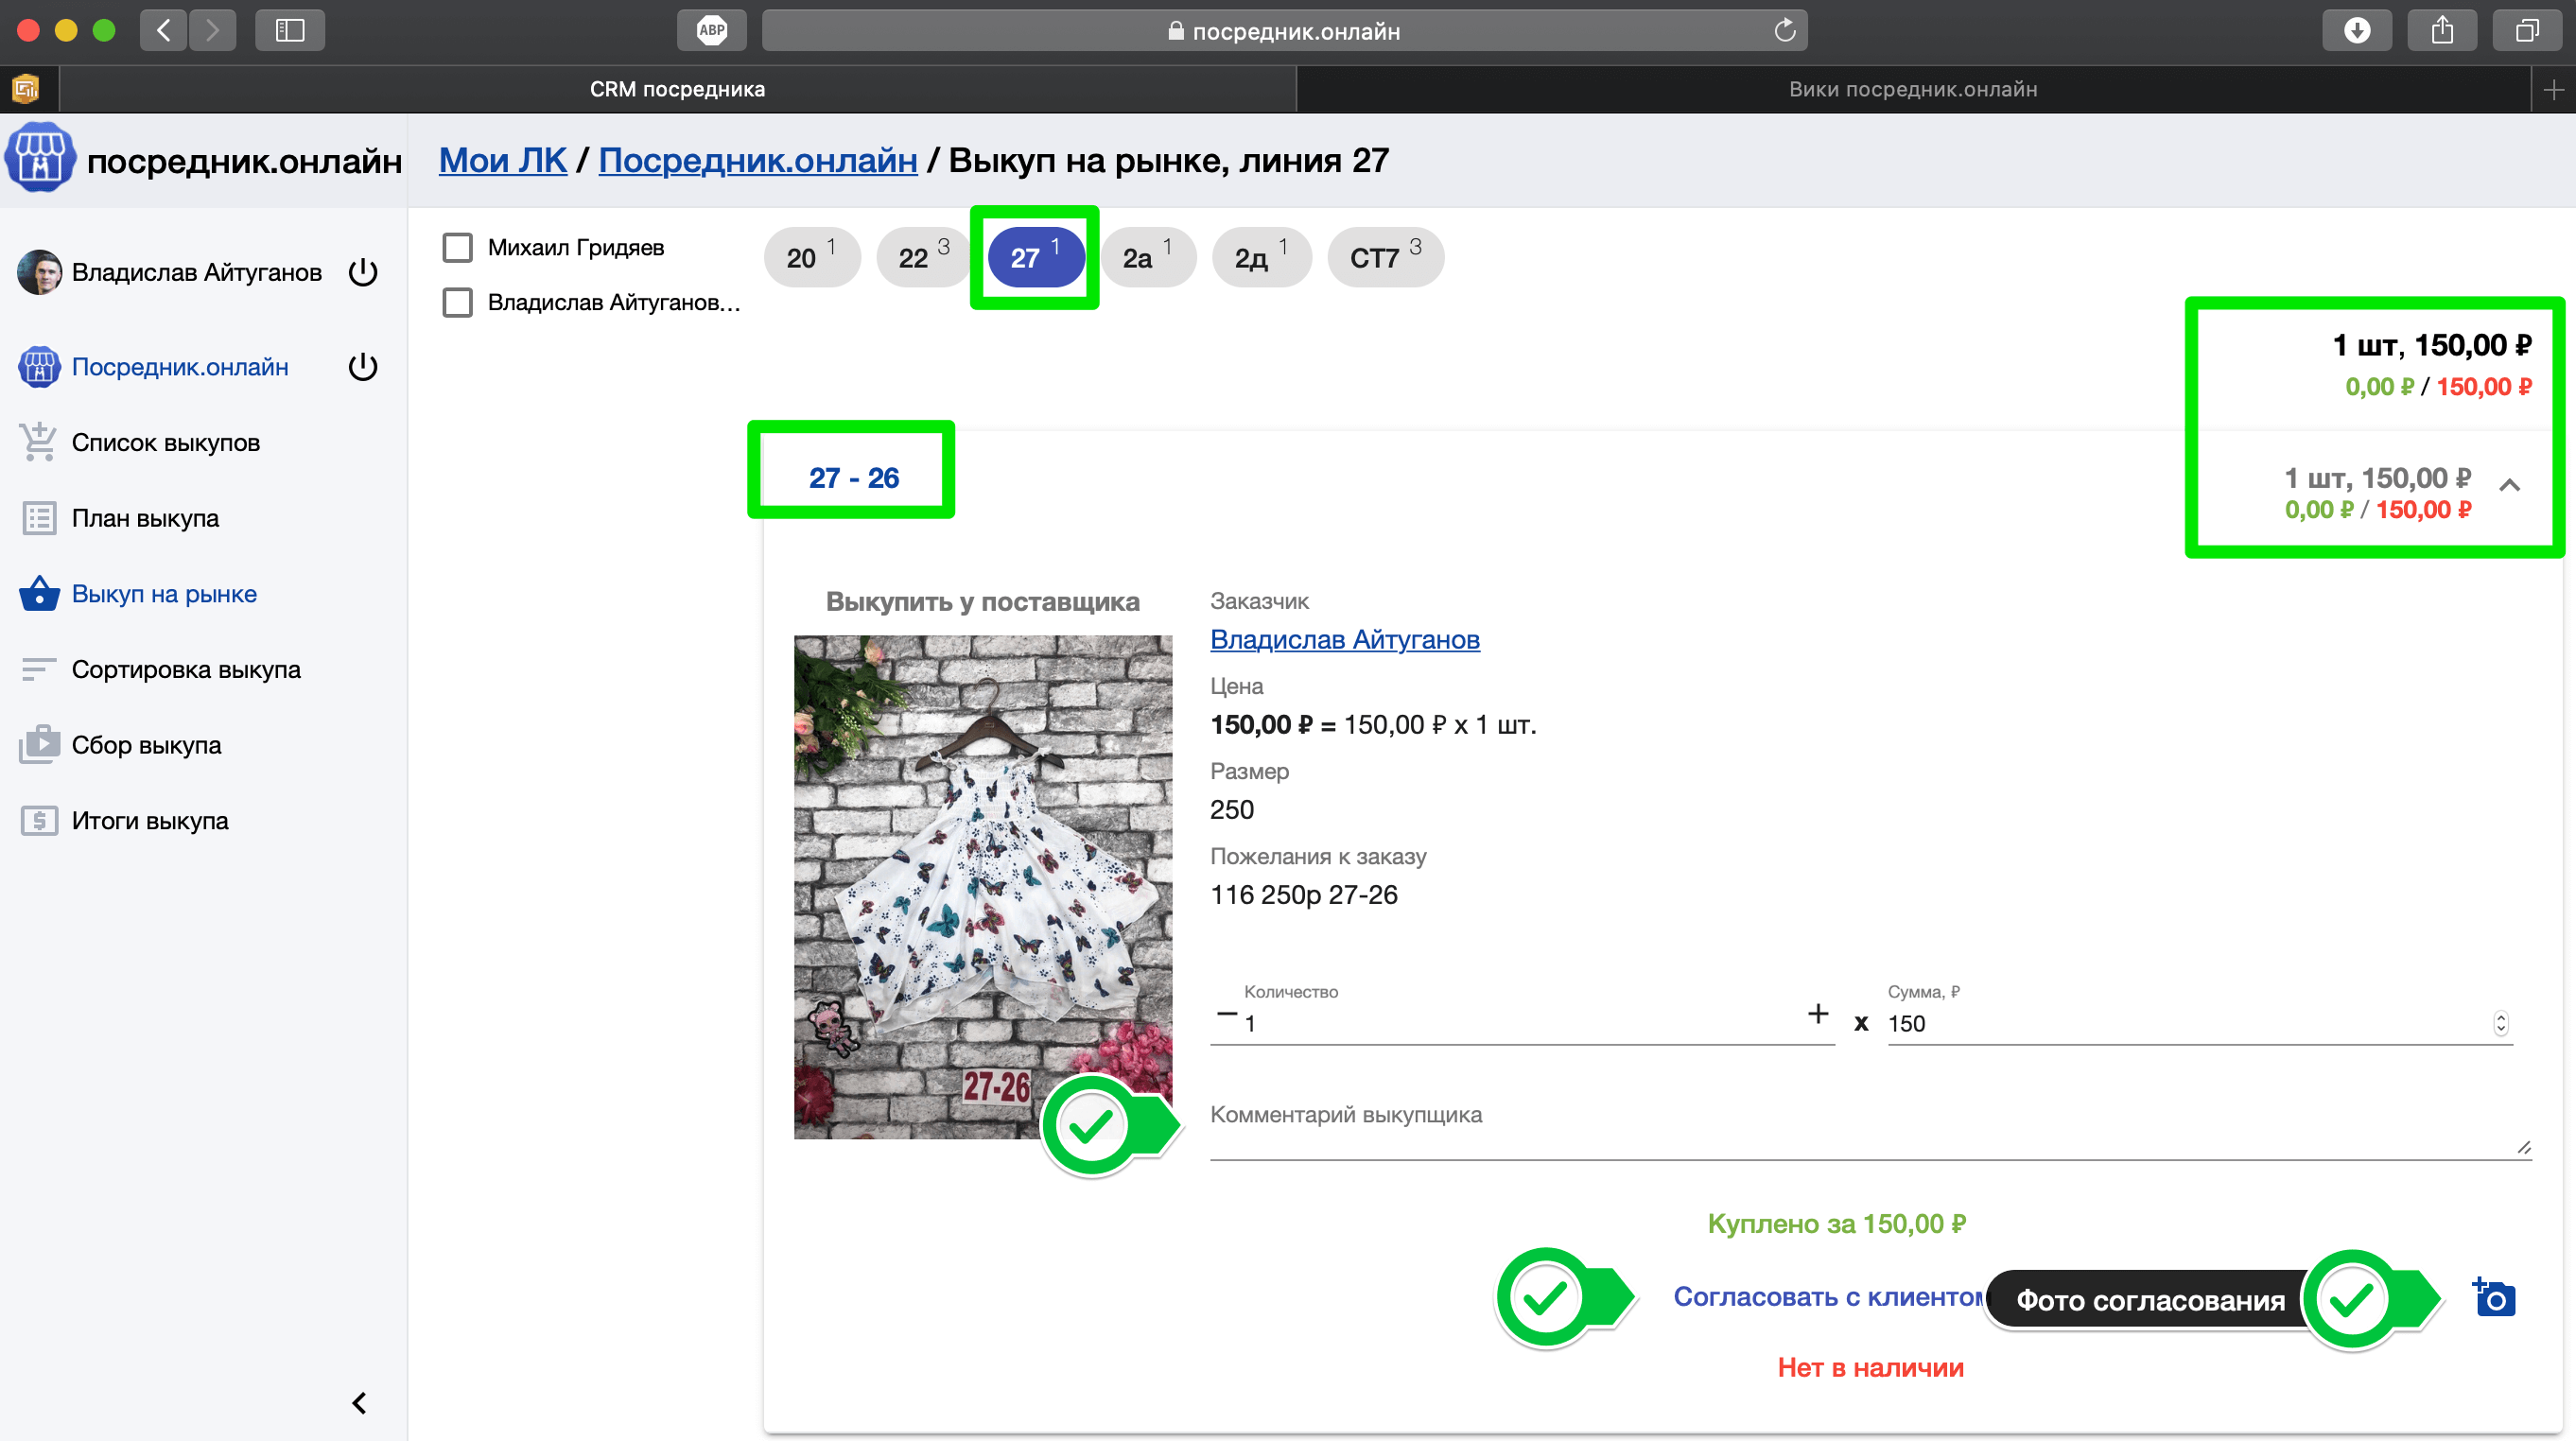Increase quantity with plus button
This screenshot has width=2576, height=1441.
pos(1818,1014)
